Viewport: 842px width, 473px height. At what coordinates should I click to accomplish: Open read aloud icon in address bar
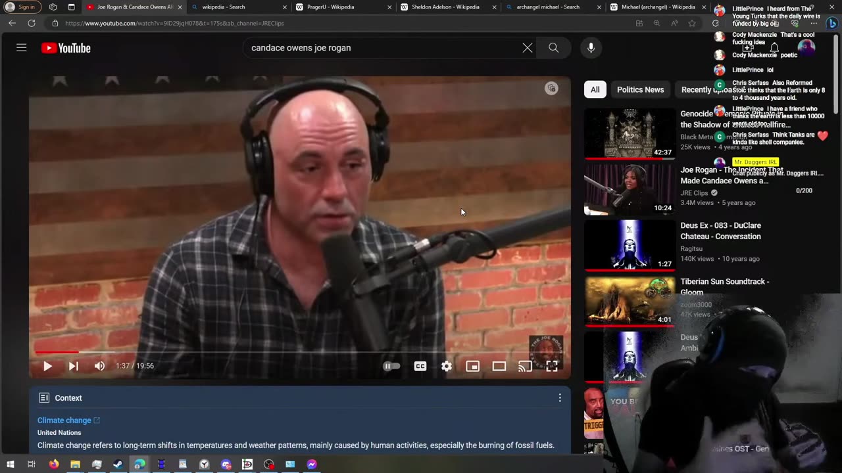pos(674,23)
